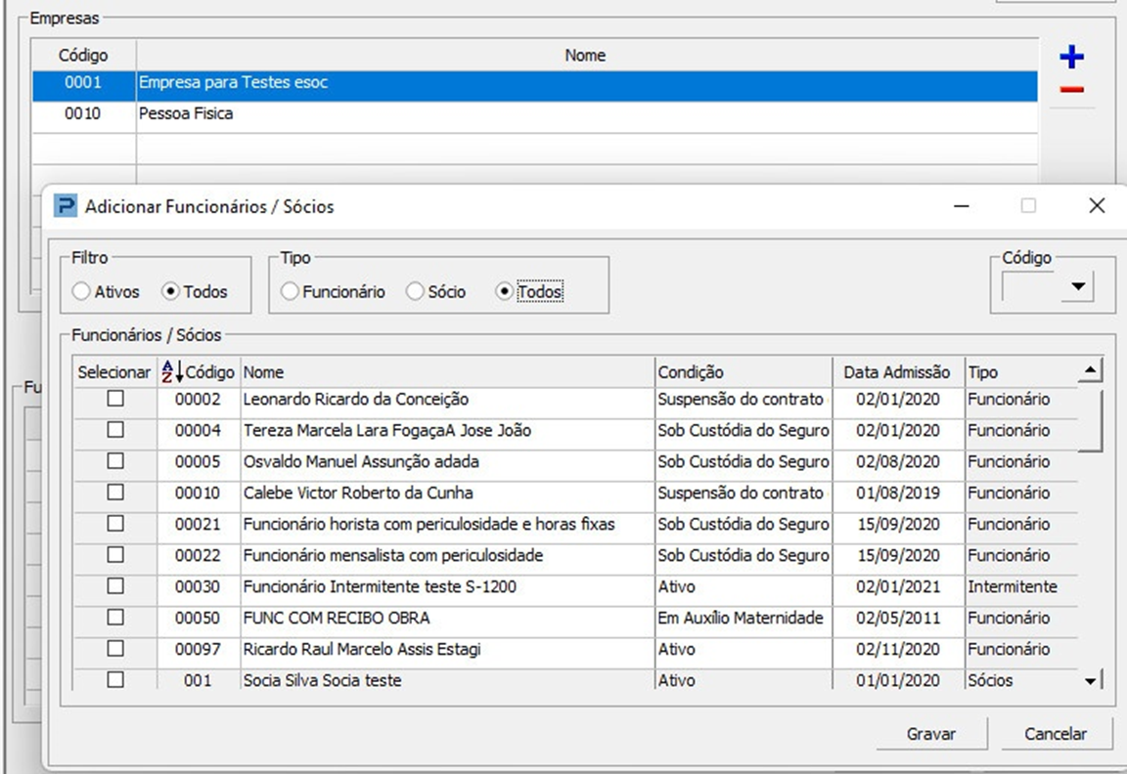This screenshot has width=1127, height=774.
Task: Sort by the Nome column header
Action: tap(446, 372)
